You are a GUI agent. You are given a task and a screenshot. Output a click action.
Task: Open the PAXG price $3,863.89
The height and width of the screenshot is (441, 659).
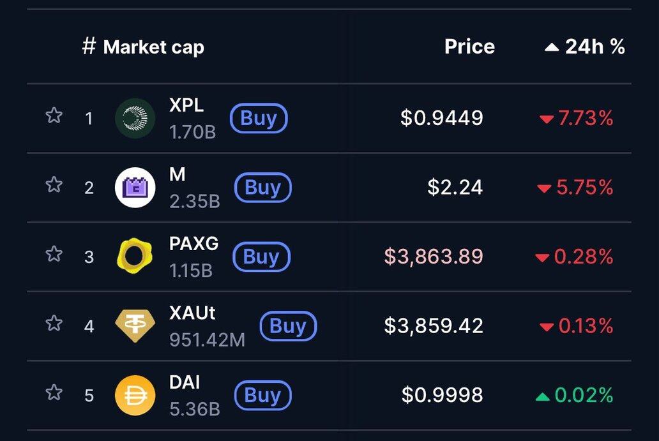(434, 257)
